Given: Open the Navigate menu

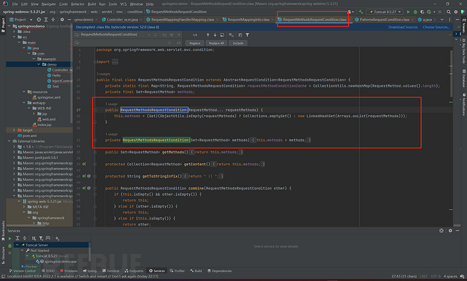Looking at the screenshot, I should pos(49,4).
